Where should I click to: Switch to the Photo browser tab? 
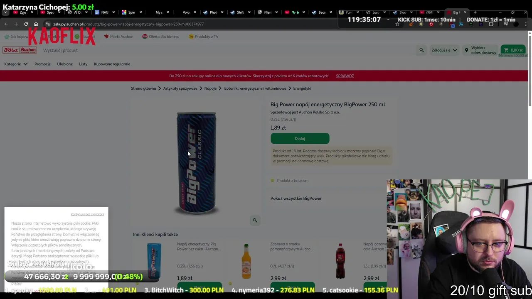[213, 12]
